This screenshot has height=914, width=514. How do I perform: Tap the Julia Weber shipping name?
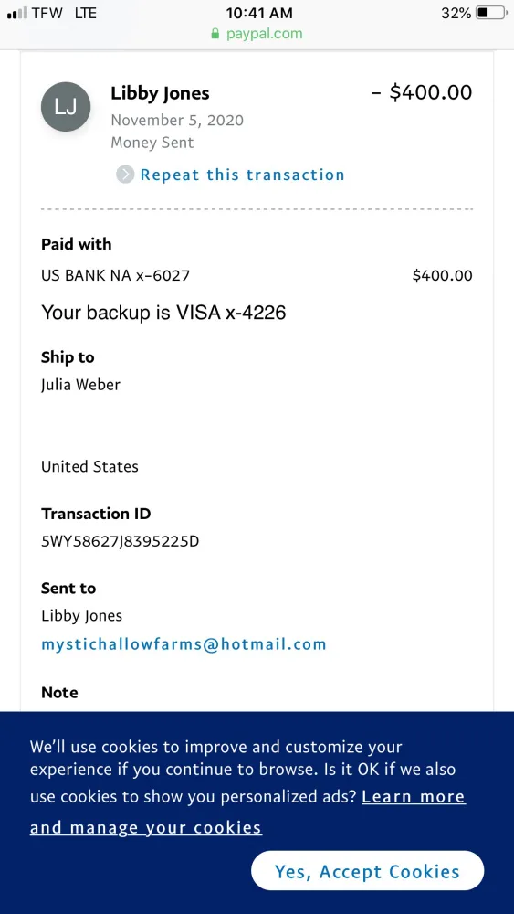click(81, 385)
